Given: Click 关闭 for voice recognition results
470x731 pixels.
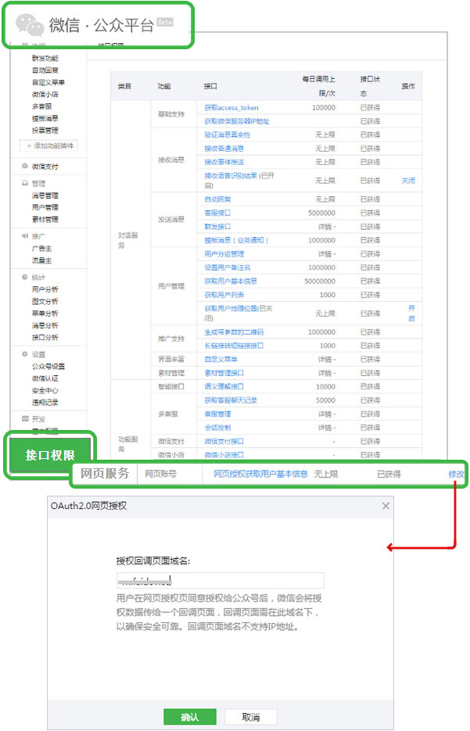Looking at the screenshot, I should pos(408,181).
